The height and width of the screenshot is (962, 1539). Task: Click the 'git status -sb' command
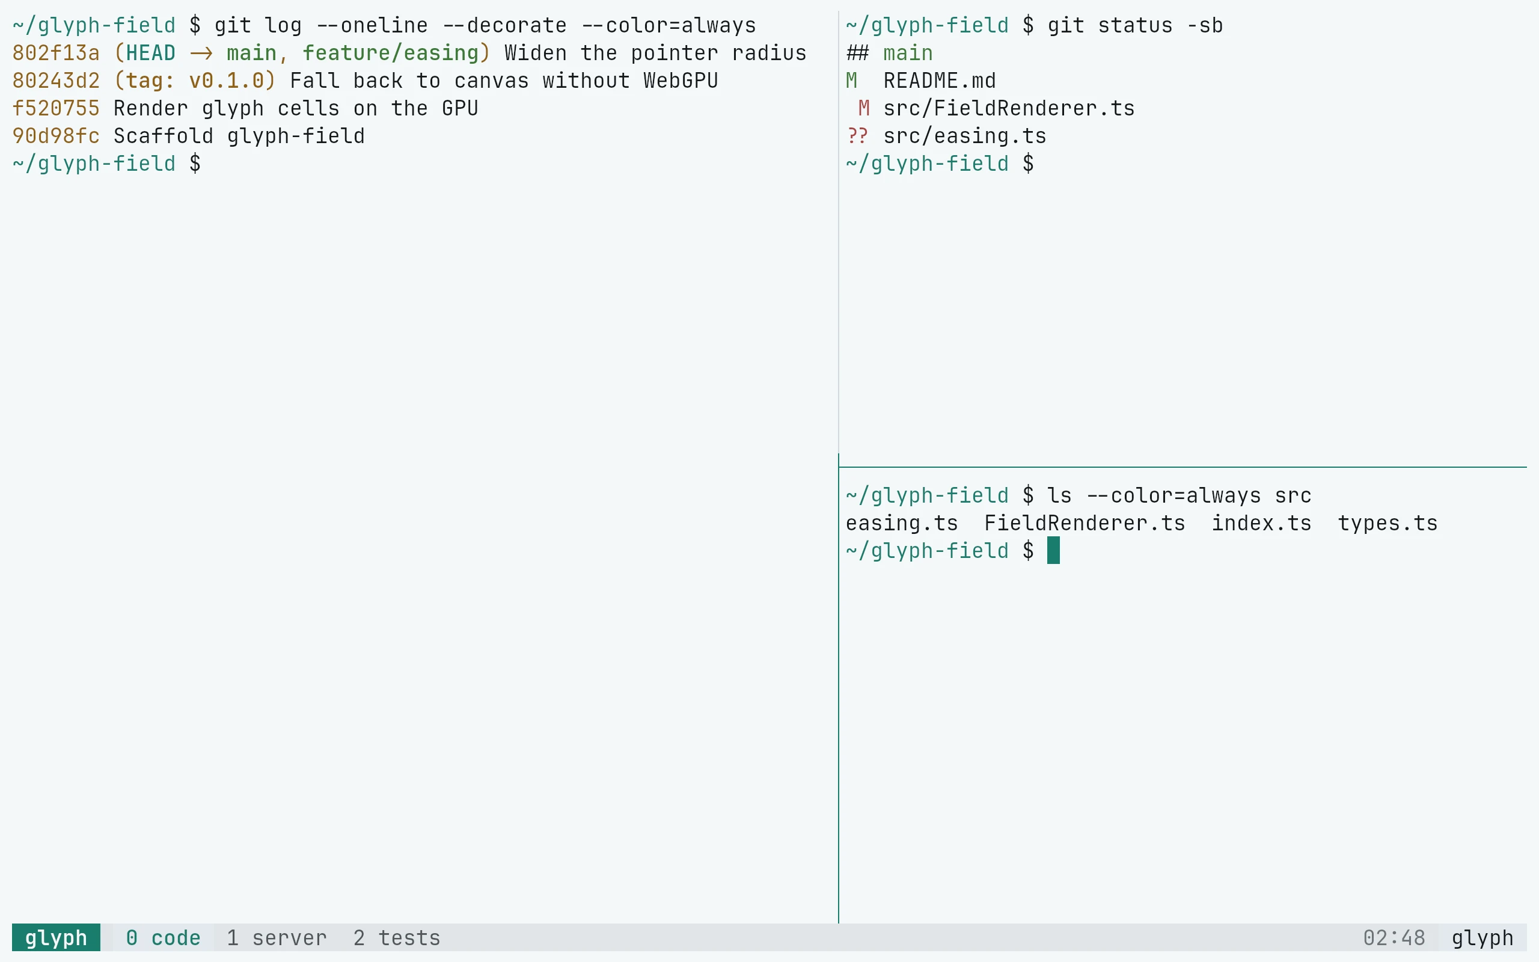pos(1135,25)
